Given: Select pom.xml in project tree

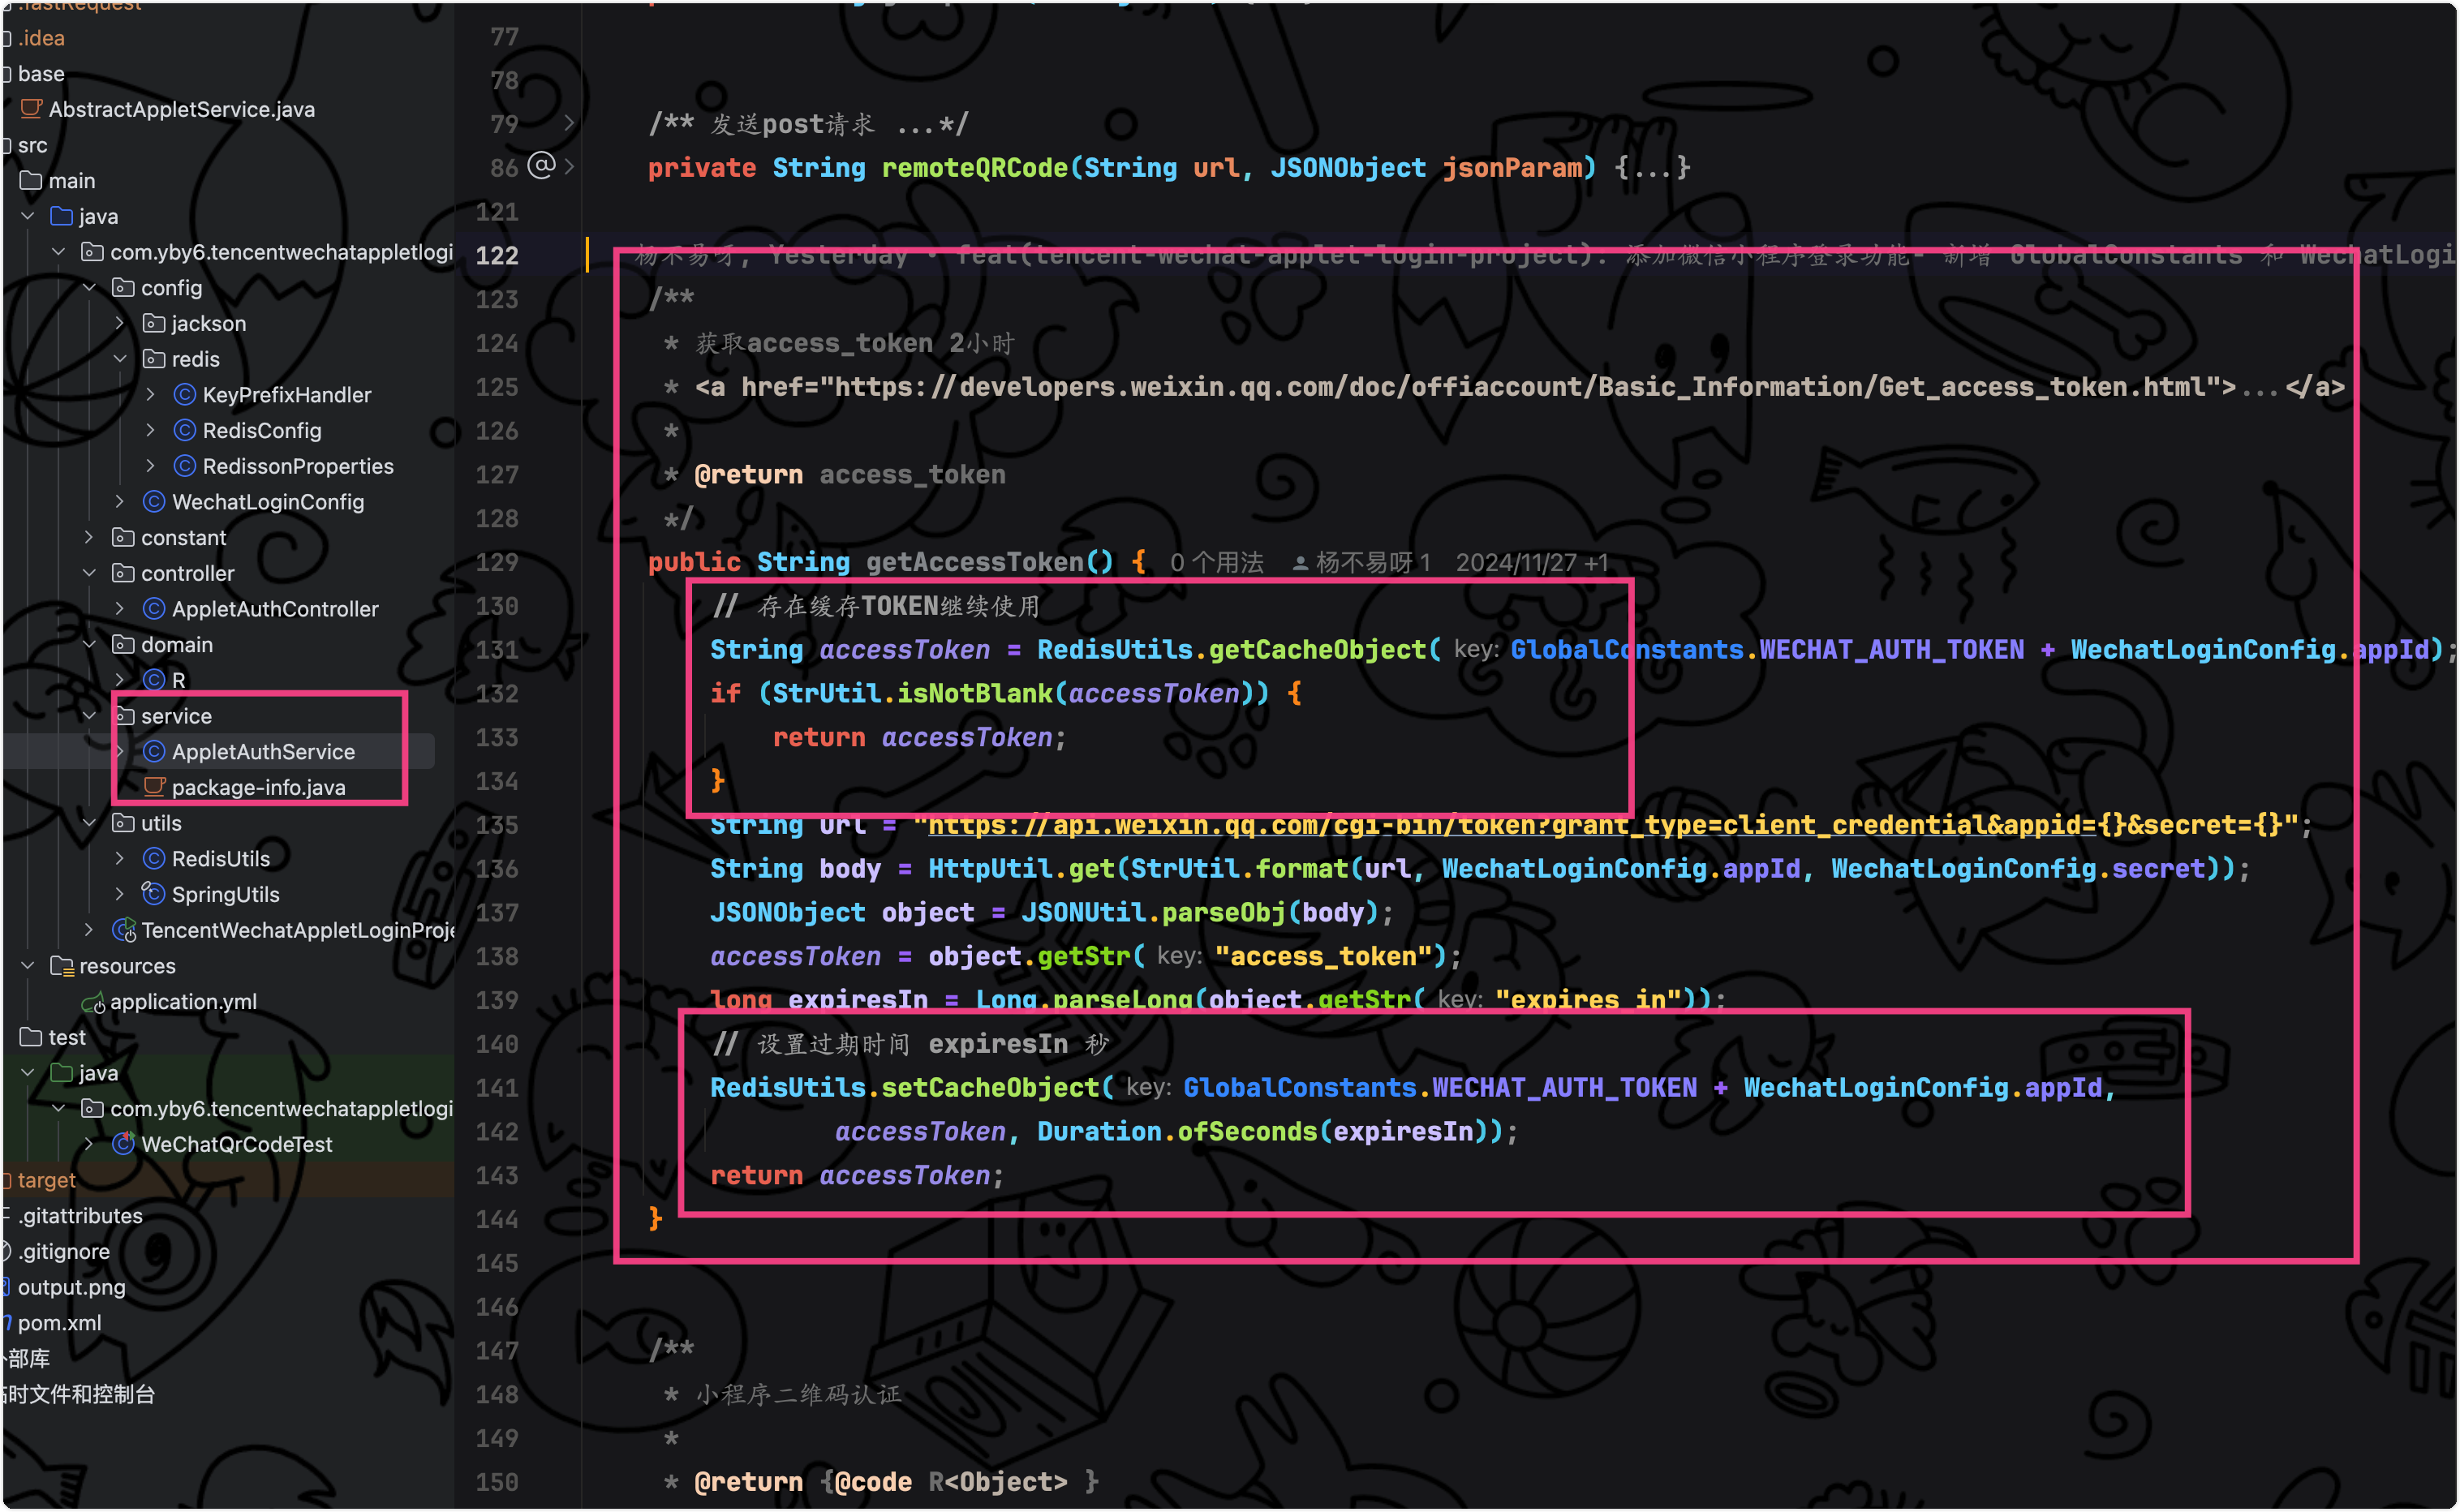Looking at the screenshot, I should pyautogui.click(x=59, y=1323).
